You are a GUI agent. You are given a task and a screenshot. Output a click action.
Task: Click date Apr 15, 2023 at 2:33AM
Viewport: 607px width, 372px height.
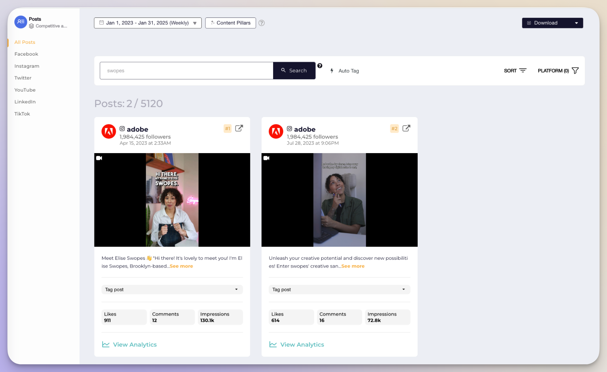point(145,143)
